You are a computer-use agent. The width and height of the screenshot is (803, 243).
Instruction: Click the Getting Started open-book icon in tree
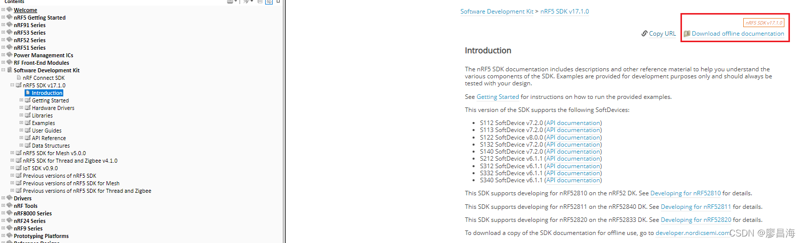pos(28,100)
